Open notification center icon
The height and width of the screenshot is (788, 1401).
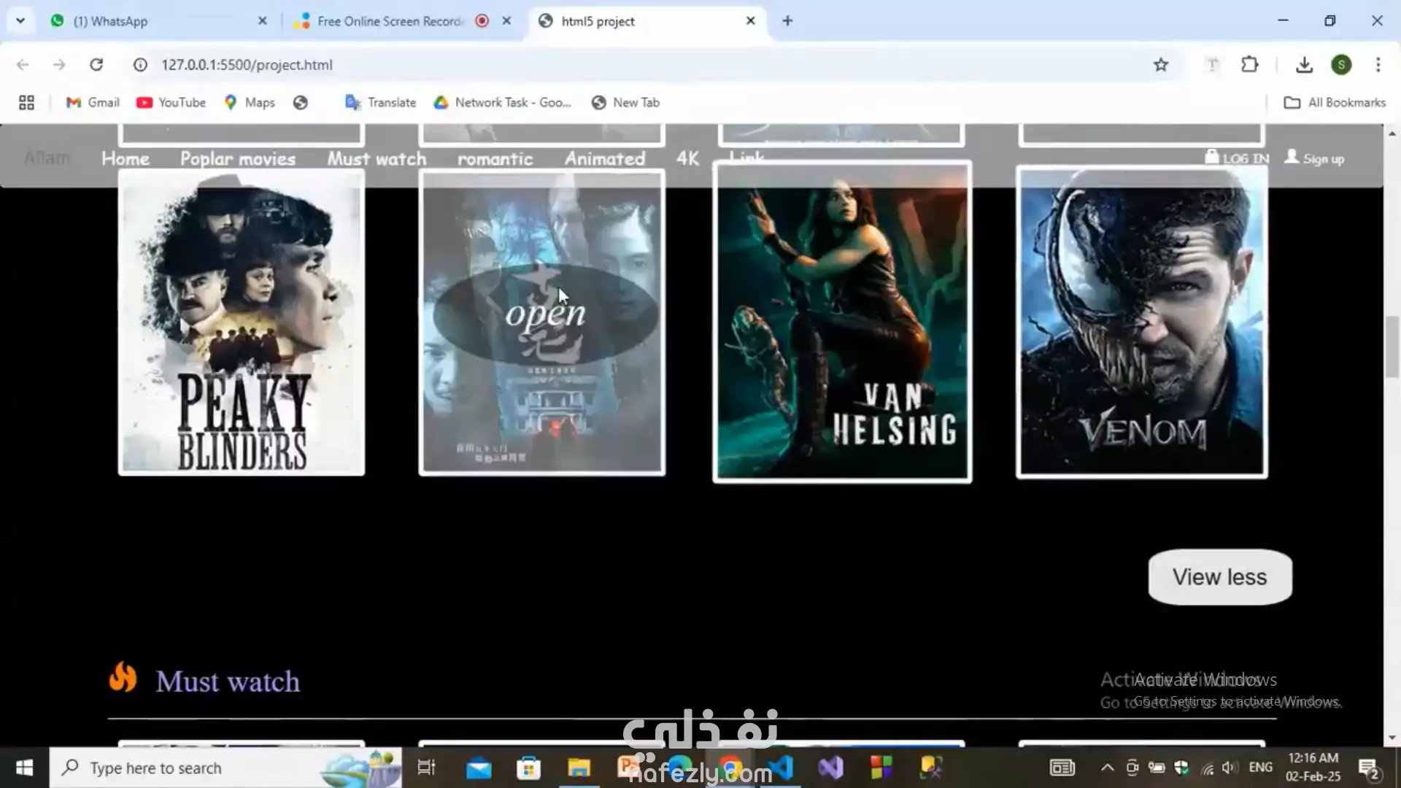point(1370,768)
